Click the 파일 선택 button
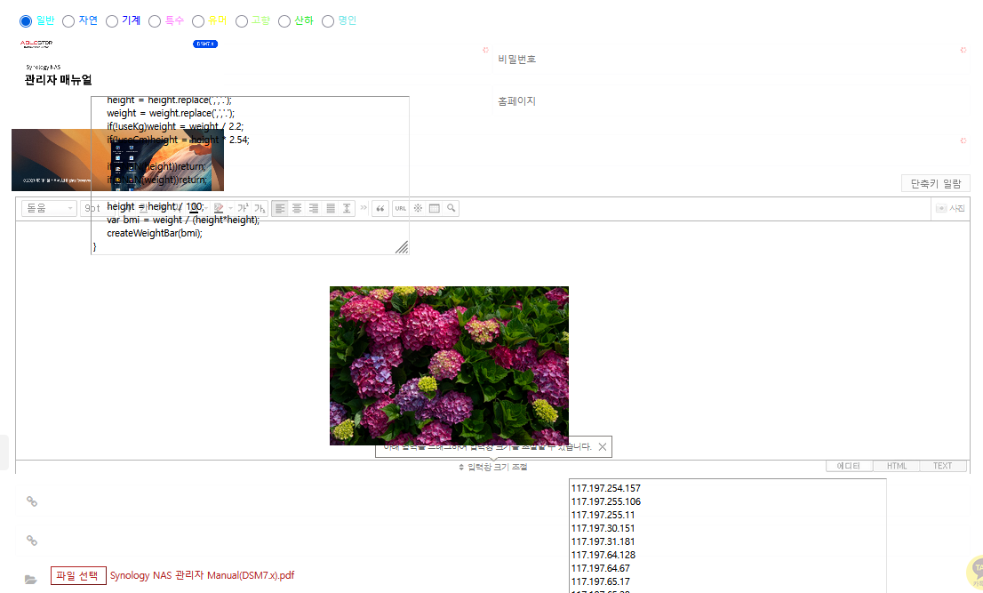The height and width of the screenshot is (593, 983). click(x=78, y=575)
